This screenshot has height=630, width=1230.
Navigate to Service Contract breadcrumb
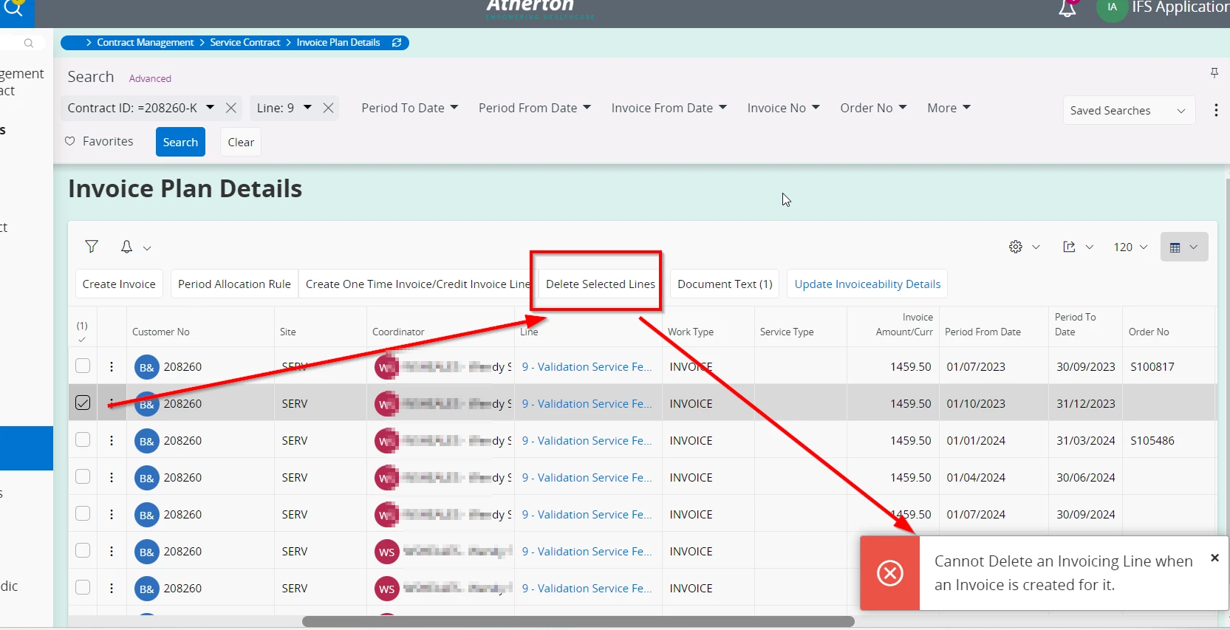click(x=245, y=43)
